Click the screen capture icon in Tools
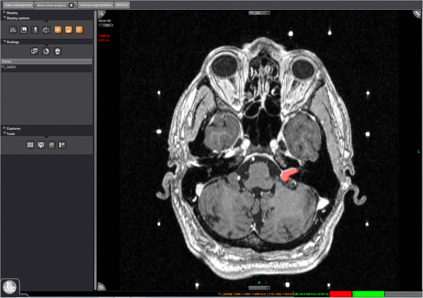This screenshot has height=298, width=423. (41, 145)
